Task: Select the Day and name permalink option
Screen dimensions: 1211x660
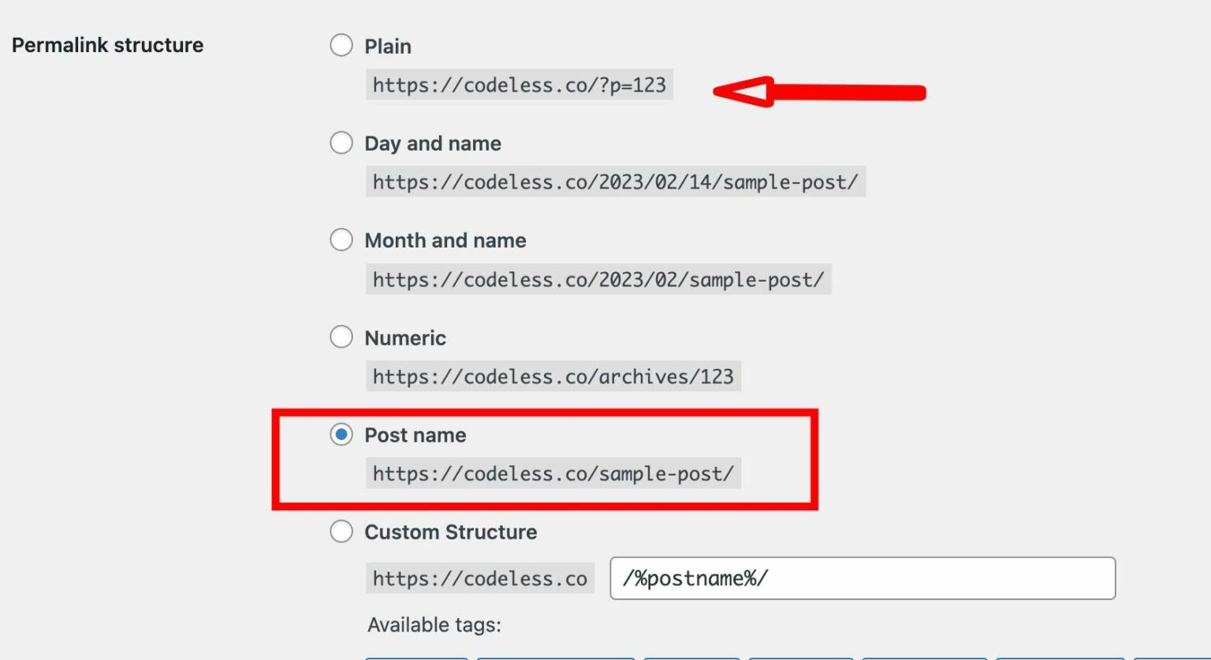Action: [341, 143]
